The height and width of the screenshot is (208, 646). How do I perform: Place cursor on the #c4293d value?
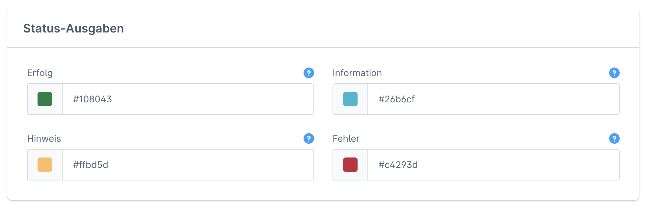398,165
